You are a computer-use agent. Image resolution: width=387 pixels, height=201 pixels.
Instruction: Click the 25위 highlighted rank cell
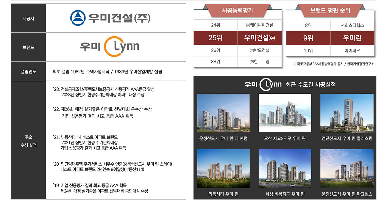point(216,38)
